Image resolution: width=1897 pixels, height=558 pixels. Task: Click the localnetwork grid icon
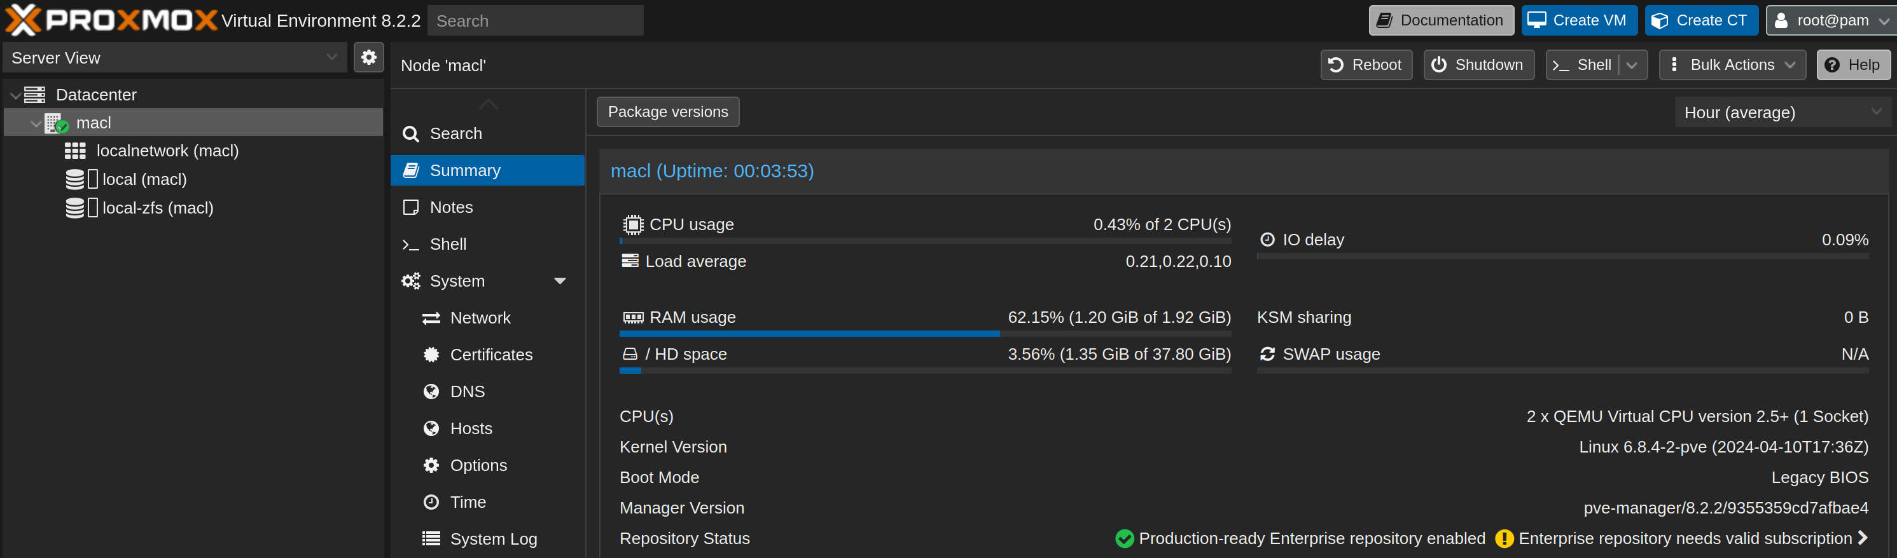click(75, 151)
